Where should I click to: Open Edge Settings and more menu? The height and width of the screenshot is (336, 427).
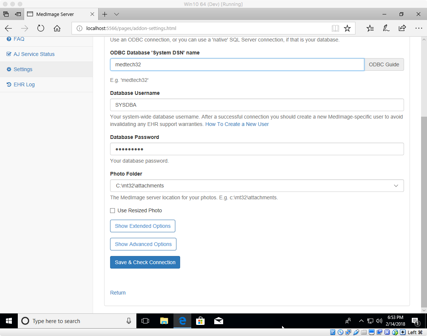click(x=418, y=28)
